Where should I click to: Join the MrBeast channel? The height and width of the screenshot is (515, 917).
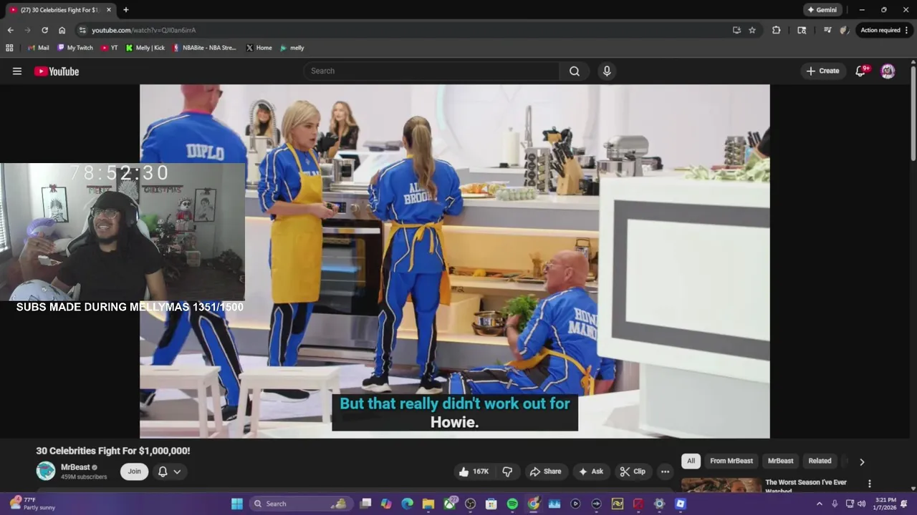(x=135, y=471)
